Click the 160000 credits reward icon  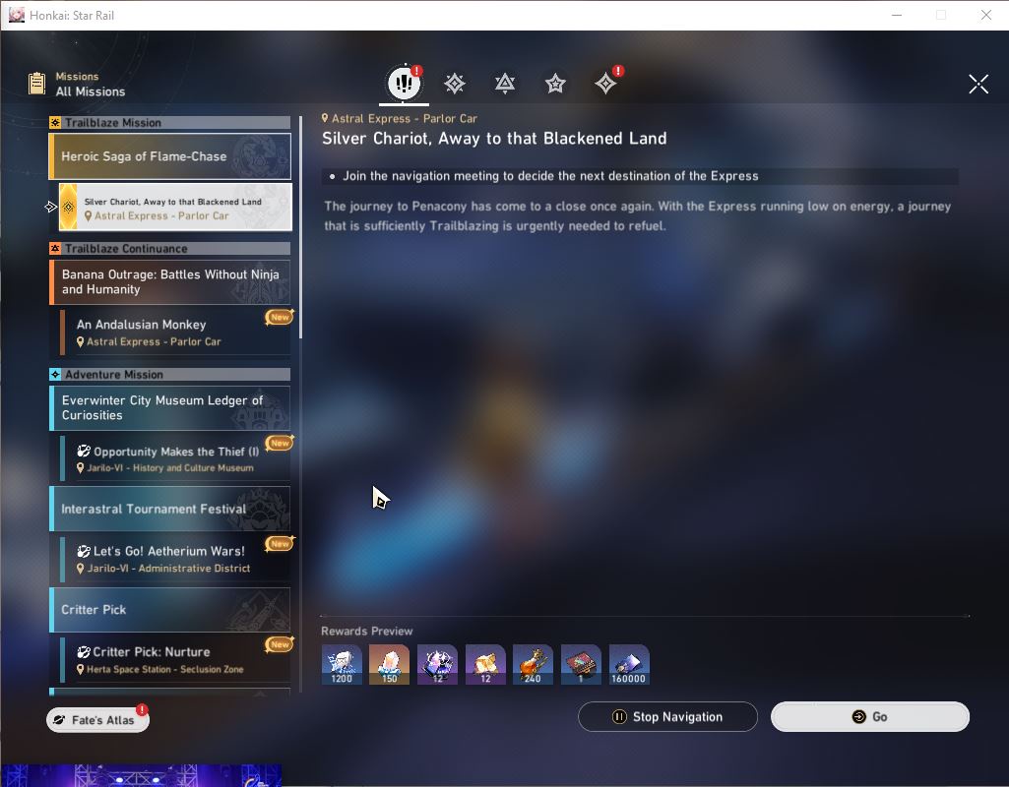tap(629, 664)
